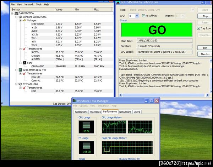Toggle the No Affinity checkbox
This screenshot has width=213, height=167.
143,16
